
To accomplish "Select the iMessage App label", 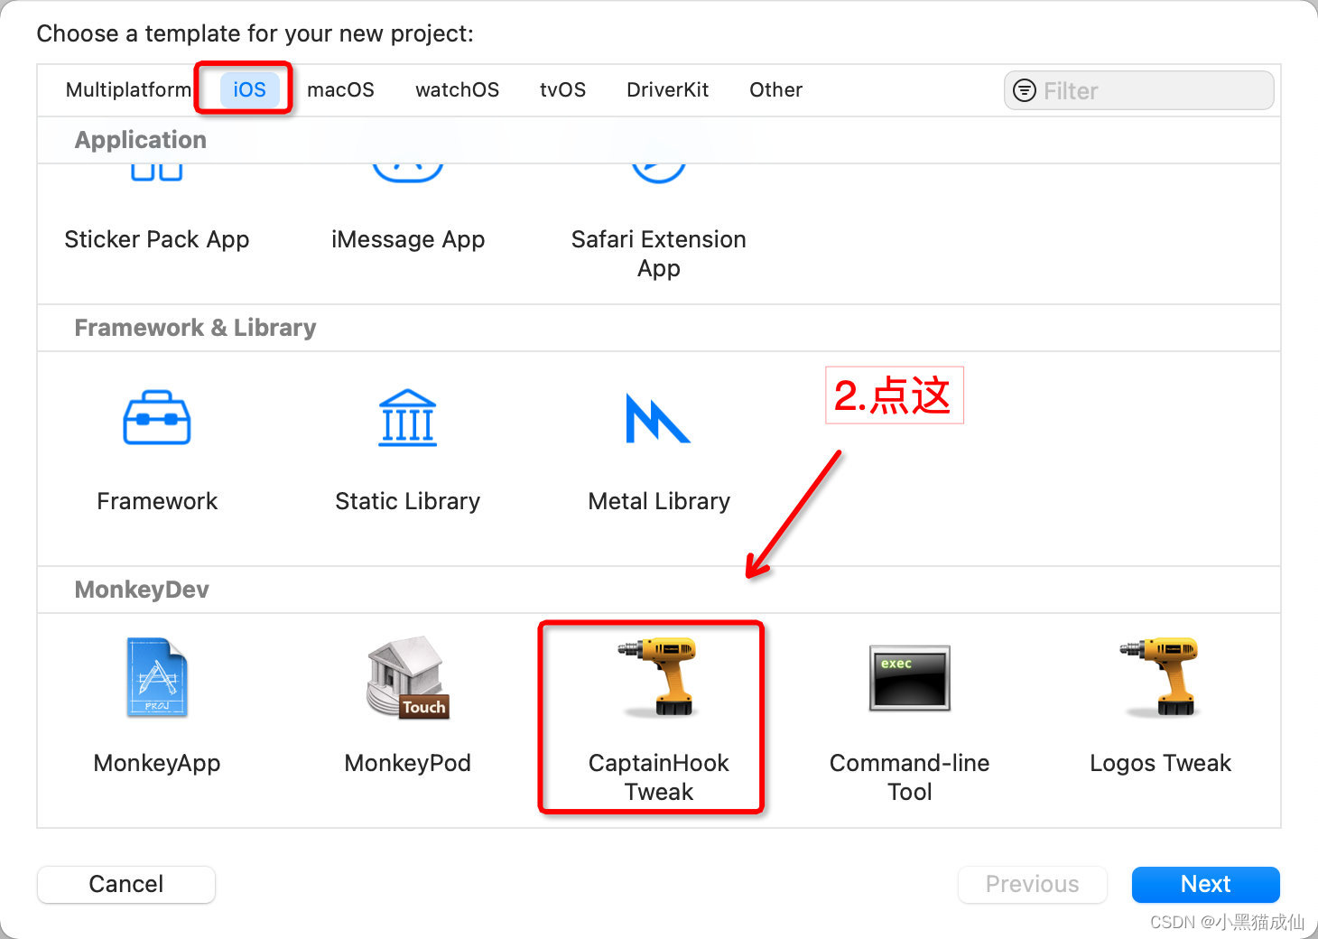I will 408,239.
